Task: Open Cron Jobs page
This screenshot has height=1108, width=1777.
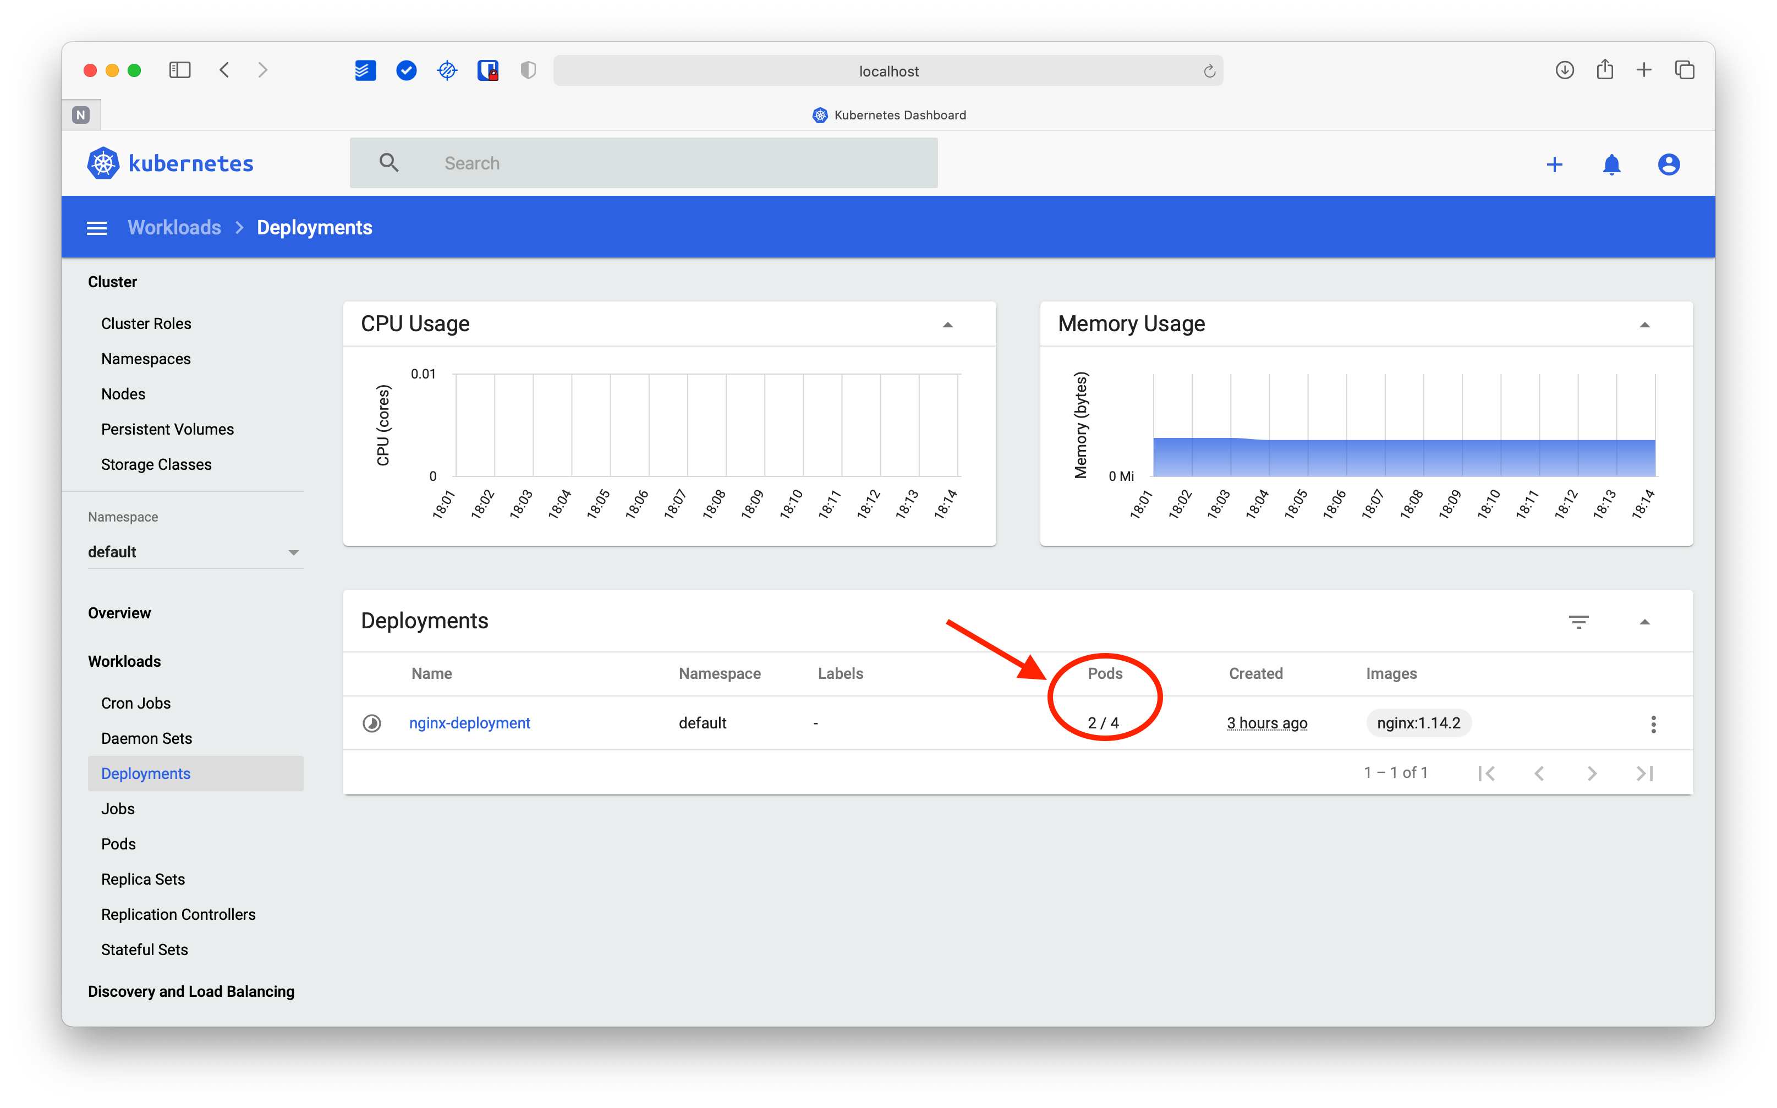Action: pyautogui.click(x=135, y=703)
